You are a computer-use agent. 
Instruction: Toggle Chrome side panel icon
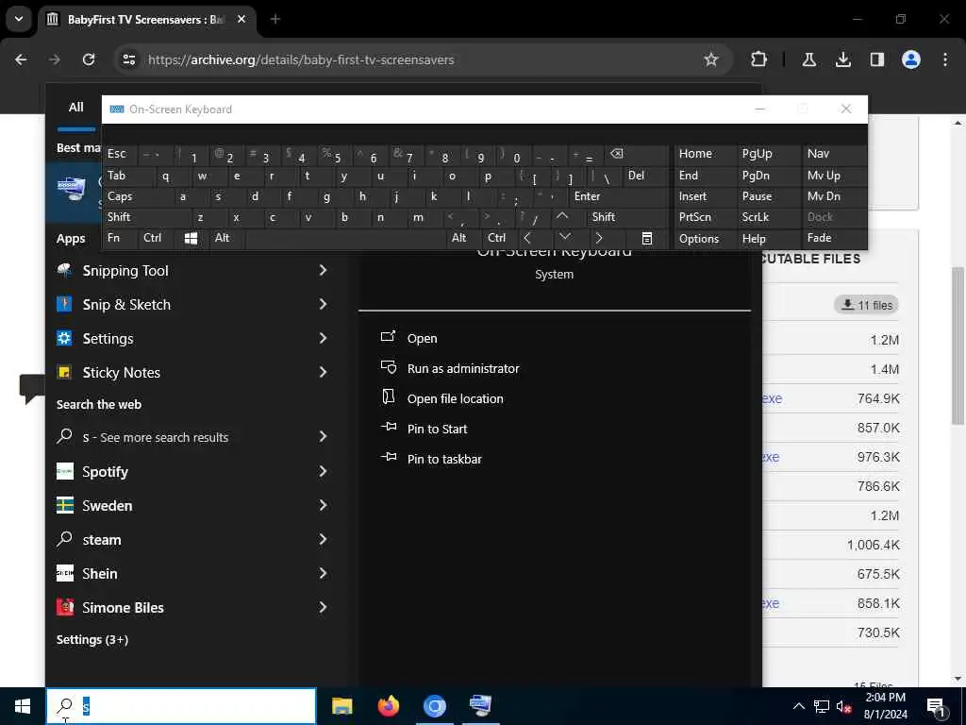[876, 59]
